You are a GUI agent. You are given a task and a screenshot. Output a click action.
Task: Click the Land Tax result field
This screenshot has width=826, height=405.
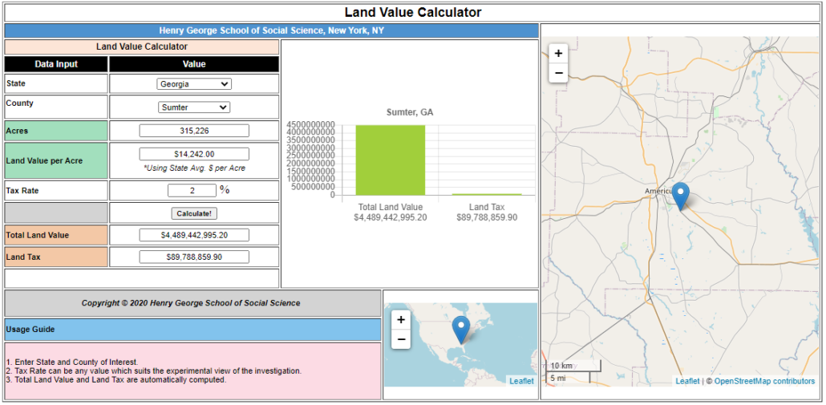pos(194,257)
